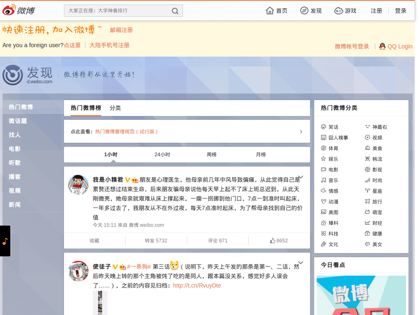Viewport: 420px width, 315px height.
Task: Click the 游戏 gamepad icon
Action: [338, 11]
